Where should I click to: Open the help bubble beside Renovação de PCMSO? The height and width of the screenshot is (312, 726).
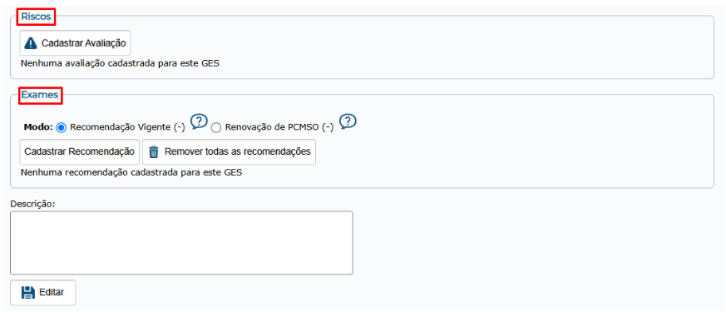tap(348, 121)
